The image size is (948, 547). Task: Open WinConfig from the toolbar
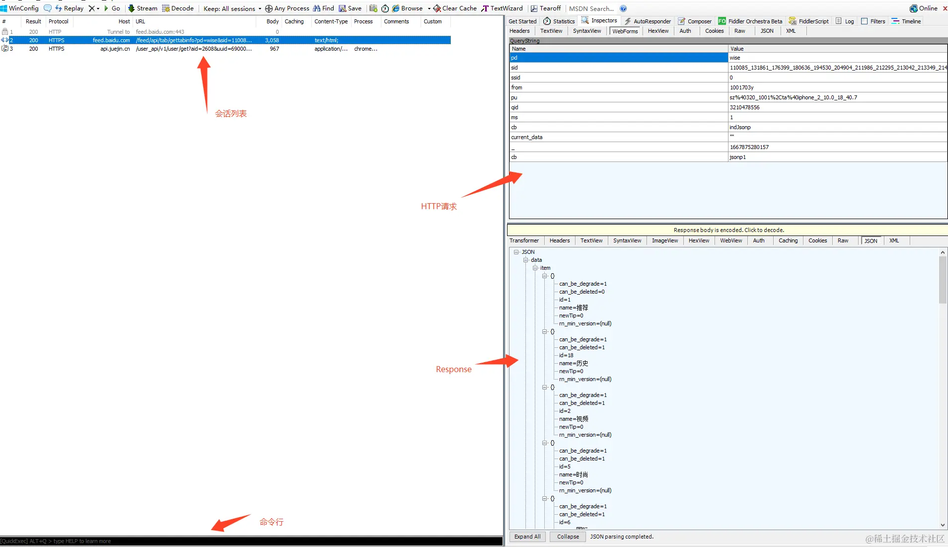(20, 8)
